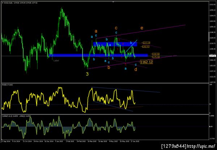Select the lower long blue rectangle zone

pos(98,55)
